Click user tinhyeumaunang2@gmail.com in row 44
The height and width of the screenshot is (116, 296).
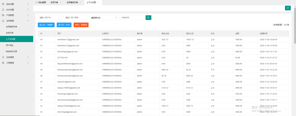pos(70,100)
